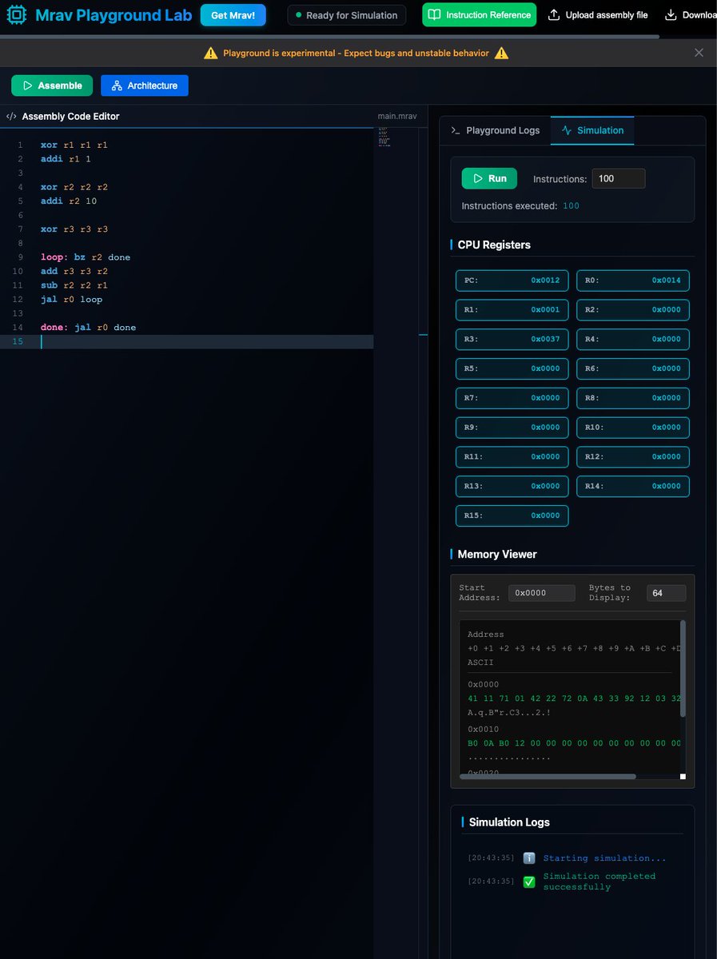Switch to the Playground Logs tab
Viewport: 717px width, 959px height.
tap(495, 130)
